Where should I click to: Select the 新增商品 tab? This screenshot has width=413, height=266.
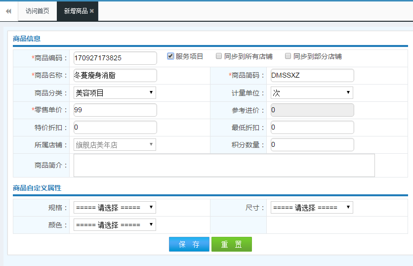[x=75, y=11]
